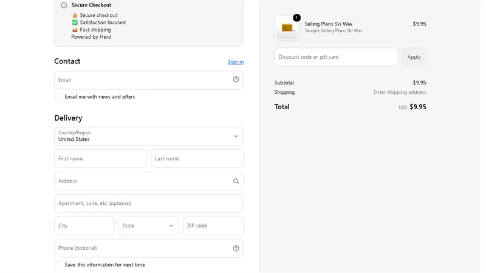Click the Delivery section heading
The height and width of the screenshot is (273, 486).
(68, 118)
